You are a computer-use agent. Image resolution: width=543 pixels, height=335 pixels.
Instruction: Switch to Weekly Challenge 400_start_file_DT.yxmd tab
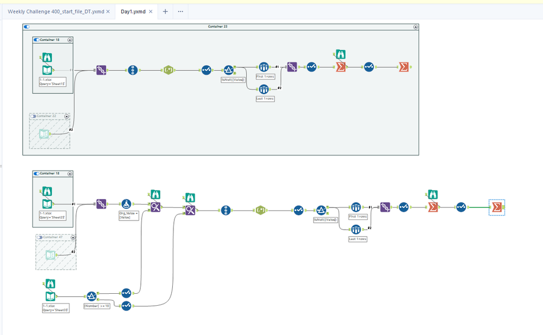click(x=56, y=11)
